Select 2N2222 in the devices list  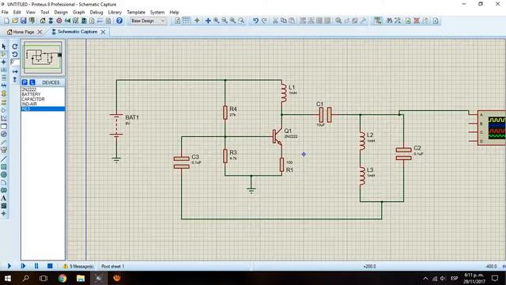click(x=43, y=89)
